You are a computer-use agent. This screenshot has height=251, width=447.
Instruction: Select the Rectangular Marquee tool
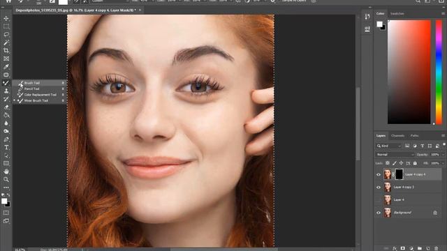click(6, 26)
